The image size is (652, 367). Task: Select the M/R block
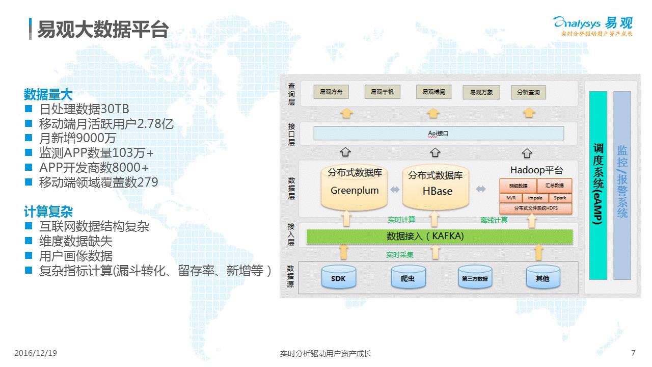(510, 198)
